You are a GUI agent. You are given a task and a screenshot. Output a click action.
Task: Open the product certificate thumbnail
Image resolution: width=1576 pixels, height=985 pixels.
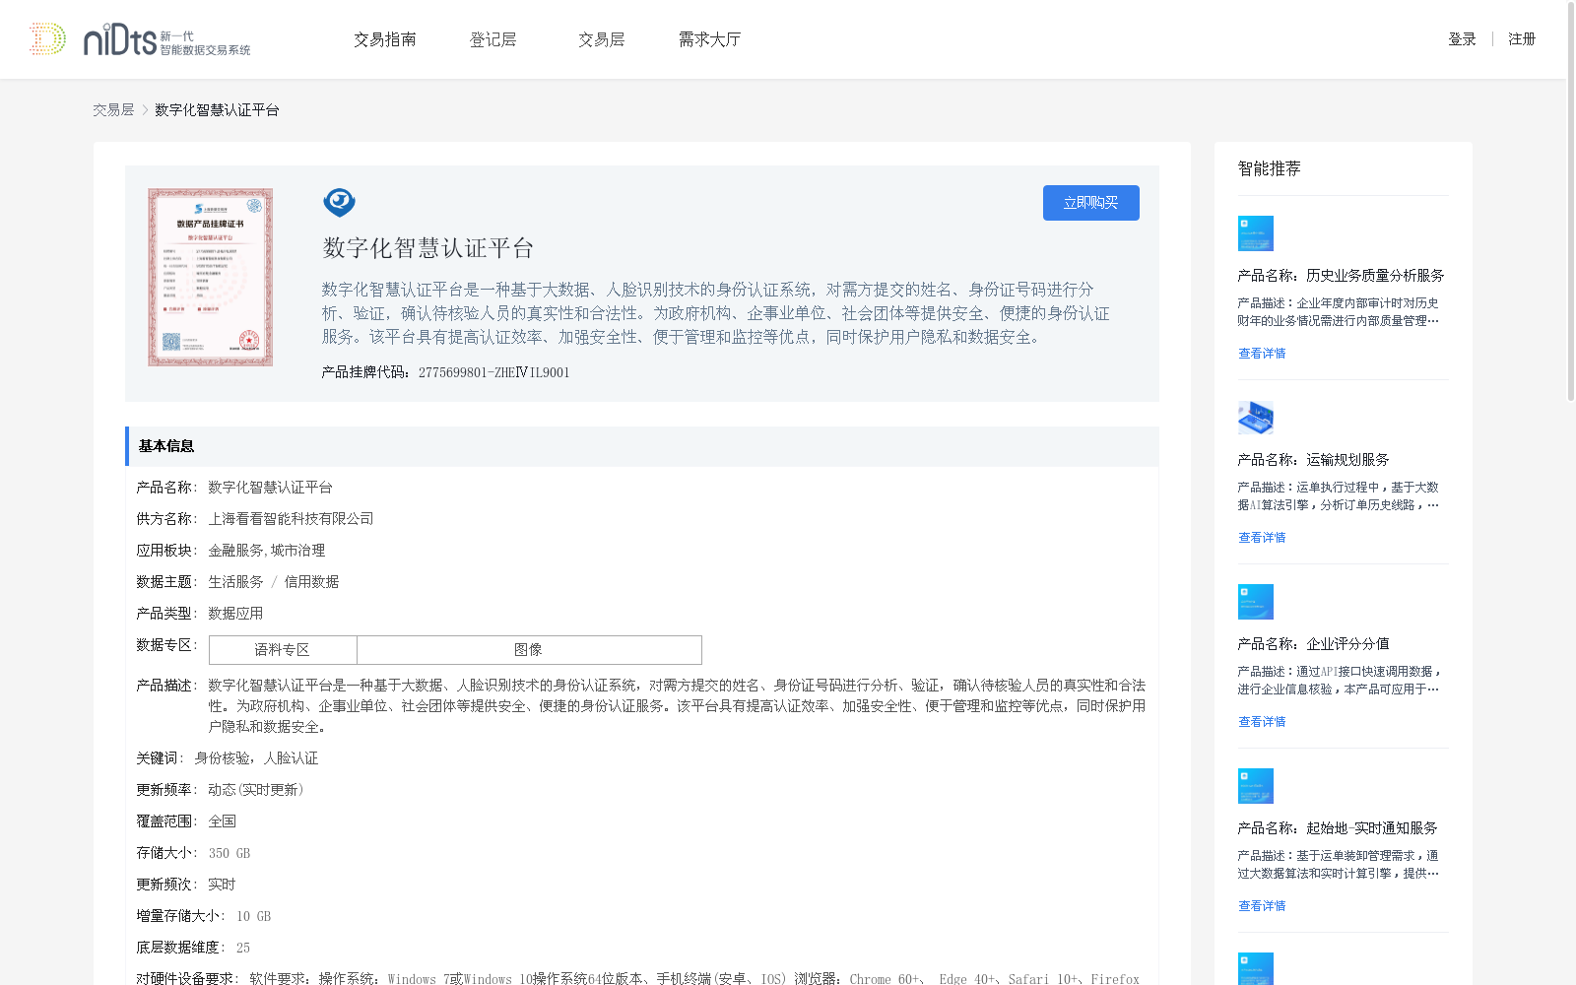210,277
